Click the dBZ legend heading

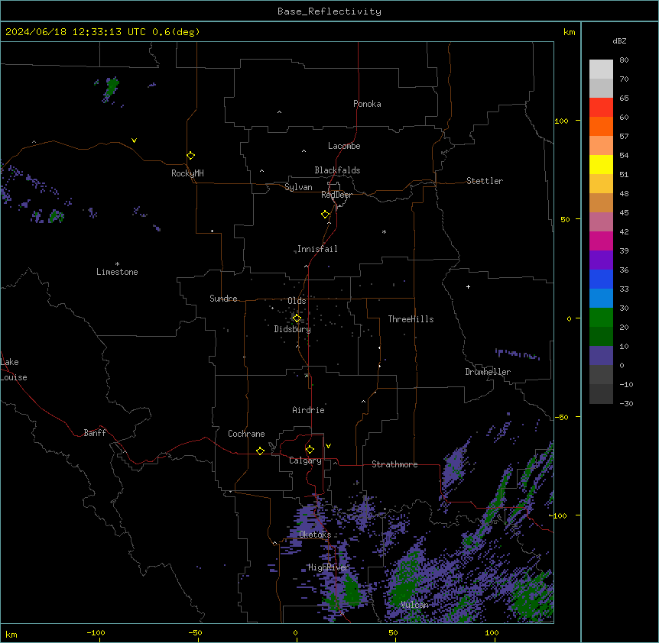[x=619, y=40]
